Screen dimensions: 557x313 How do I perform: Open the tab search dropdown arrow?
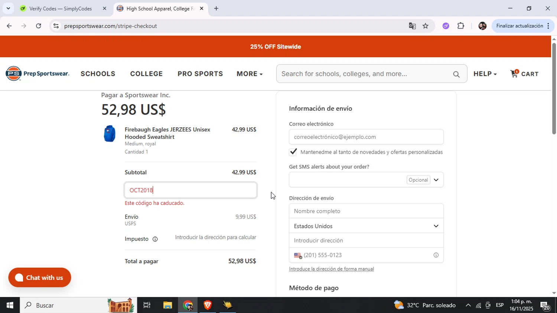coord(8,8)
